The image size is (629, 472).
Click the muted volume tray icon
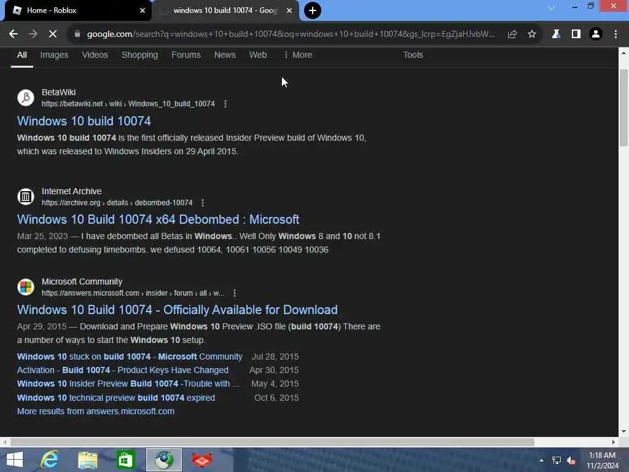[571, 460]
